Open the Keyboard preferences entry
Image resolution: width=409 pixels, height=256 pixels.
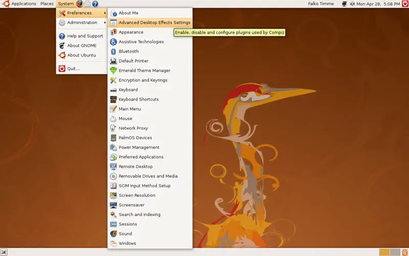pos(150,90)
